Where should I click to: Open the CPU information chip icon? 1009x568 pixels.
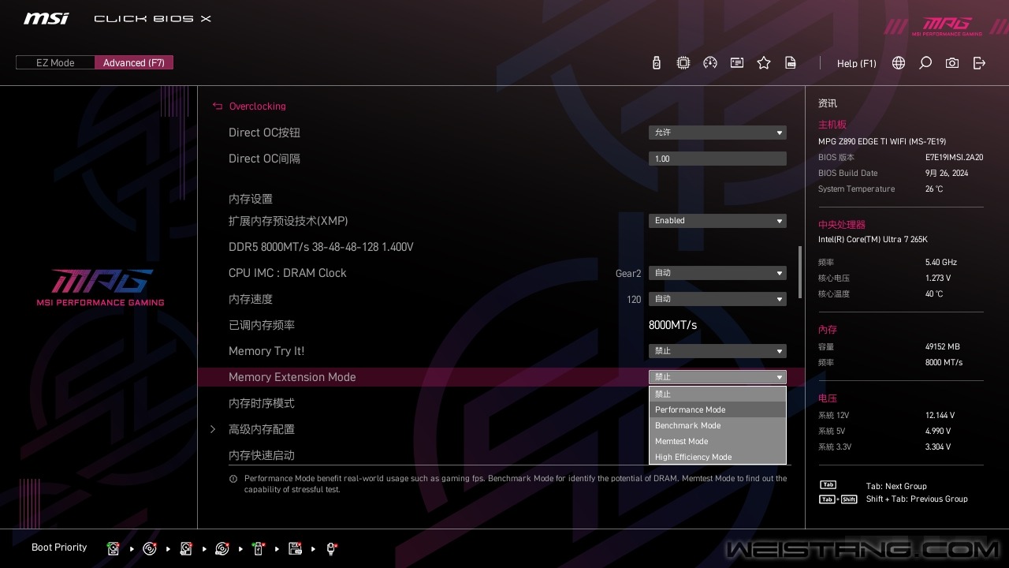coord(683,63)
